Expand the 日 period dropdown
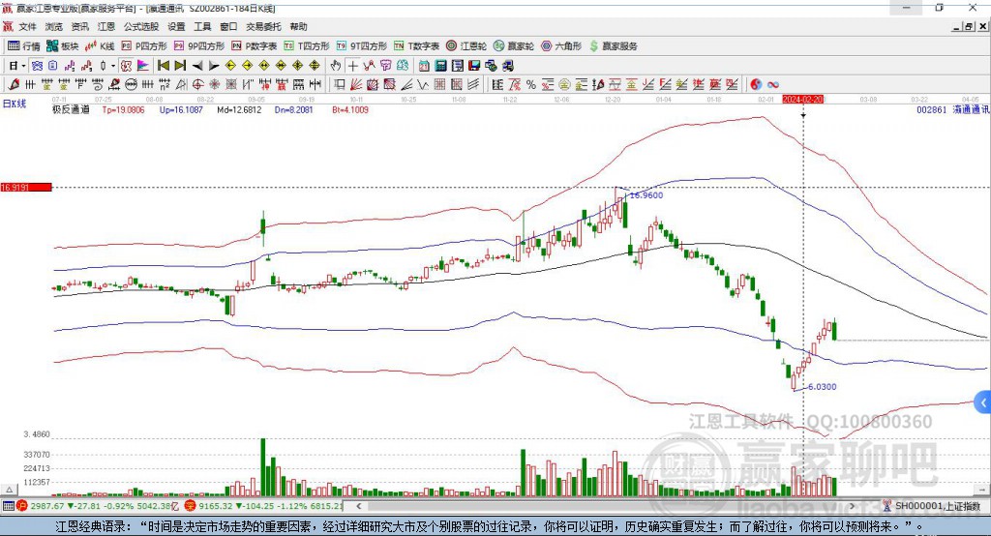The height and width of the screenshot is (536, 991). (23, 66)
